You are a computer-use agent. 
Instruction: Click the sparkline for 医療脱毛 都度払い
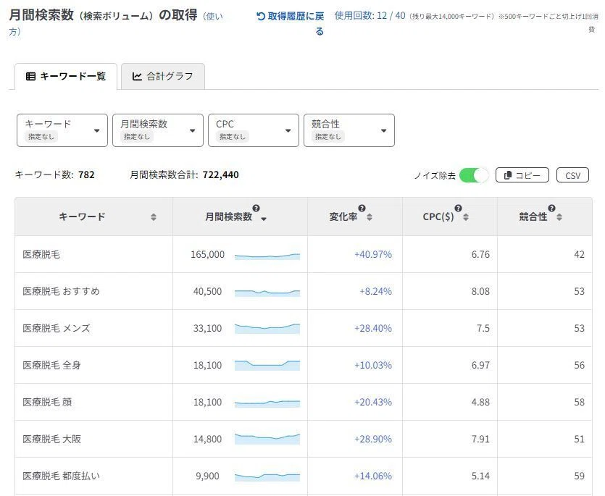[267, 477]
